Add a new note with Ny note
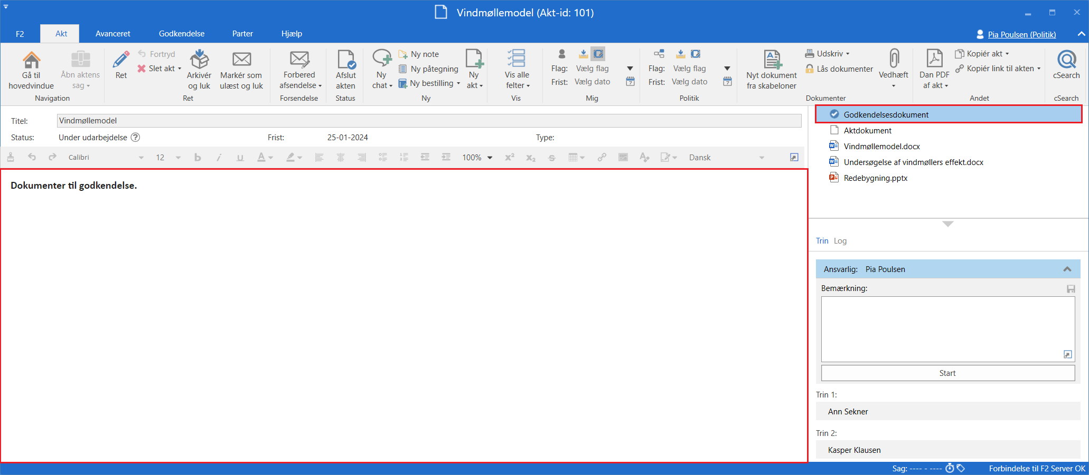Screen dimensions: 1089x475 pos(419,54)
